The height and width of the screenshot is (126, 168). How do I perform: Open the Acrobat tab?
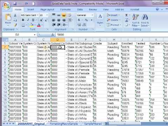point(135,9)
